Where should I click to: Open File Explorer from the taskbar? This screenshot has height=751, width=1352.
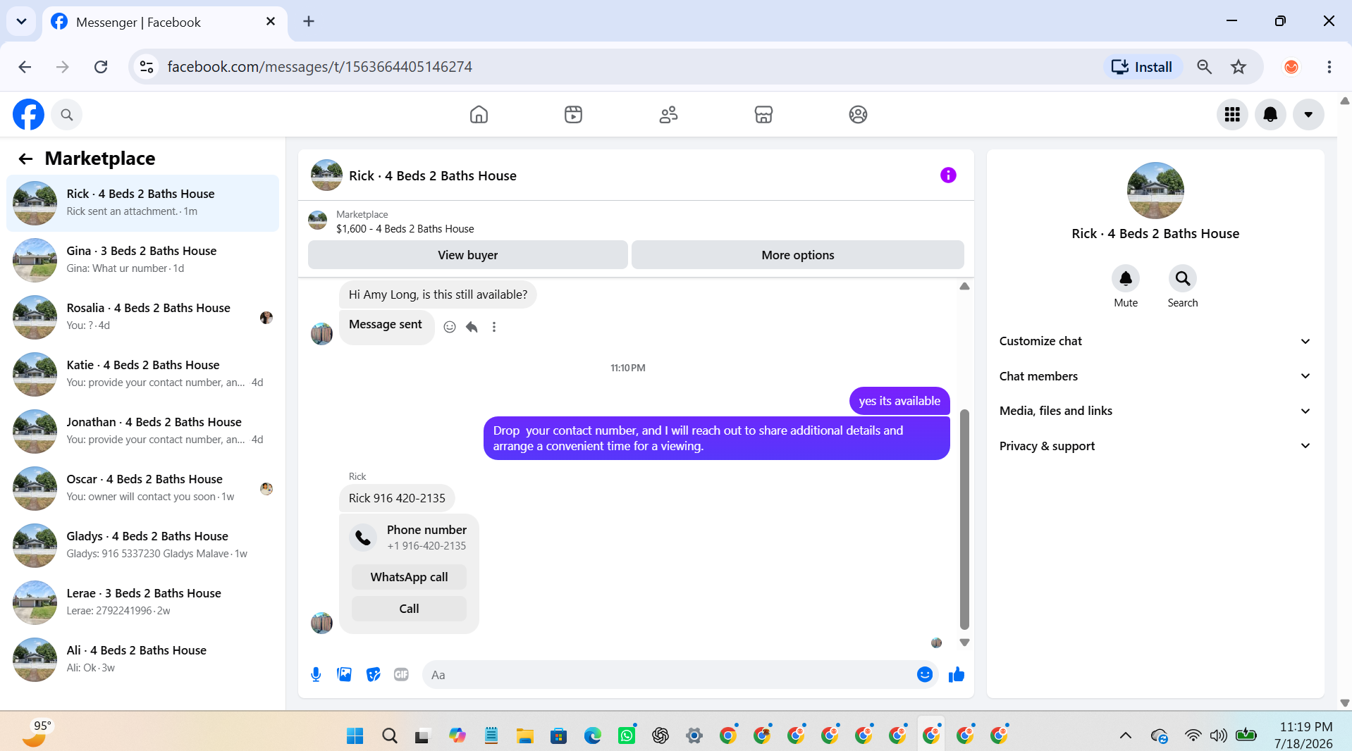tap(524, 736)
